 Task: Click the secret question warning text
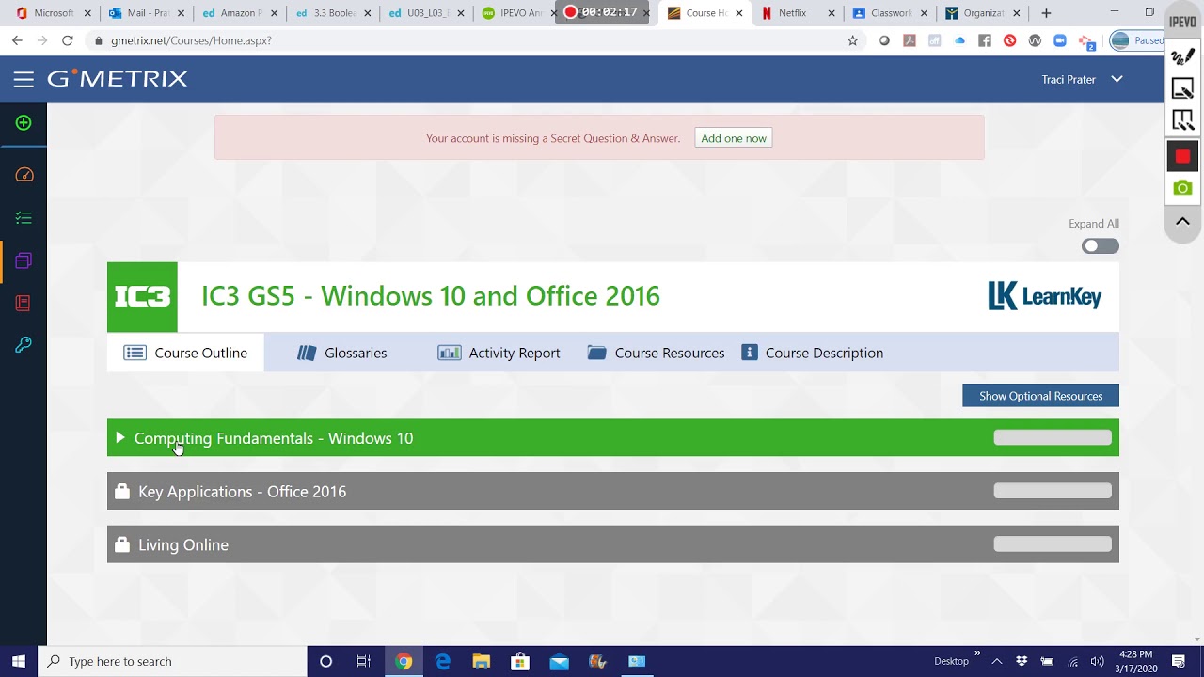[553, 138]
